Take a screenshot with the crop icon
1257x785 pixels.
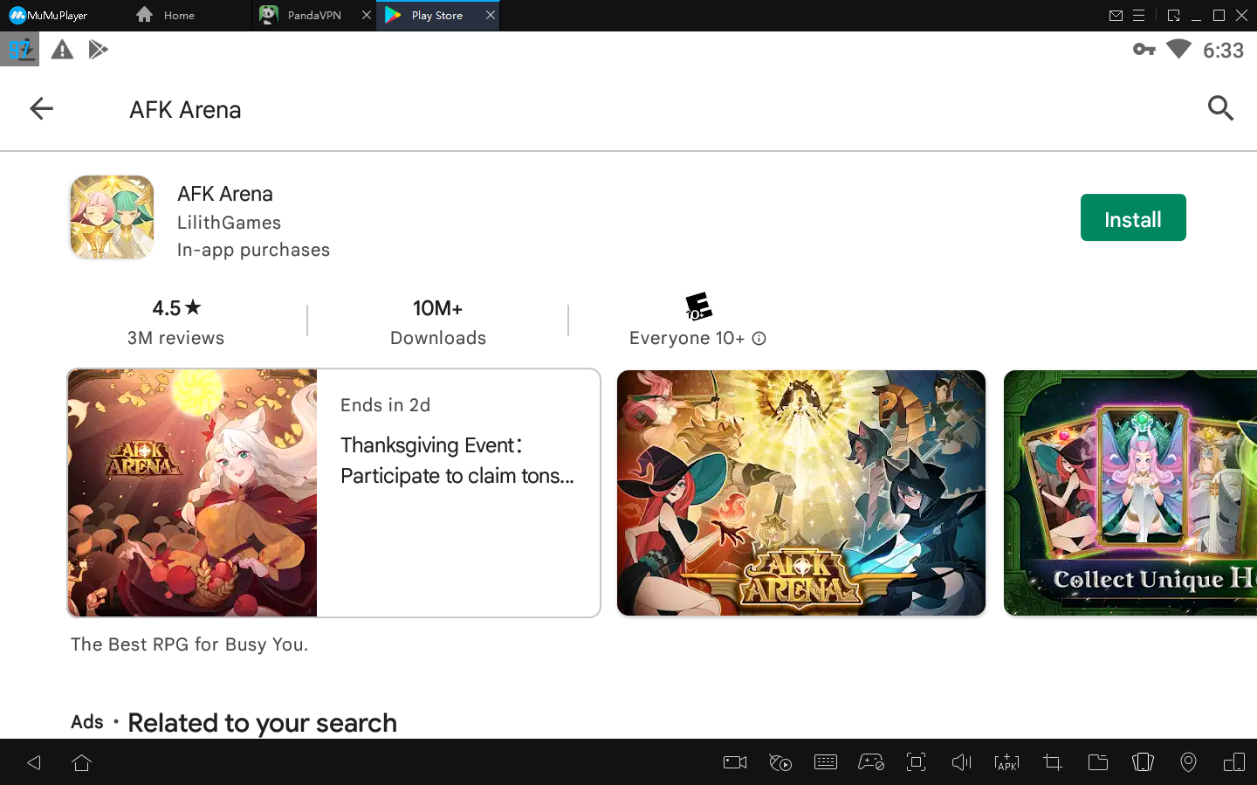tap(1052, 761)
